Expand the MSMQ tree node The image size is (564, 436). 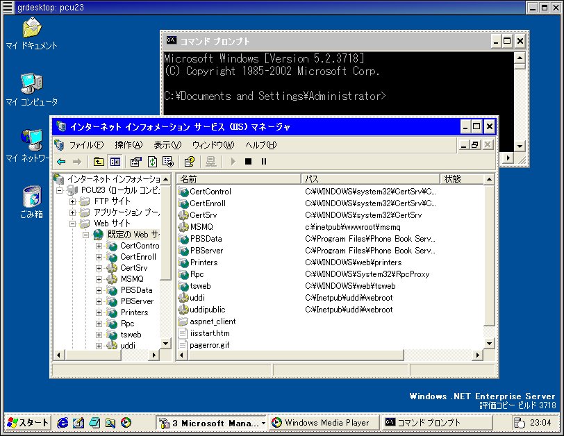[99, 279]
